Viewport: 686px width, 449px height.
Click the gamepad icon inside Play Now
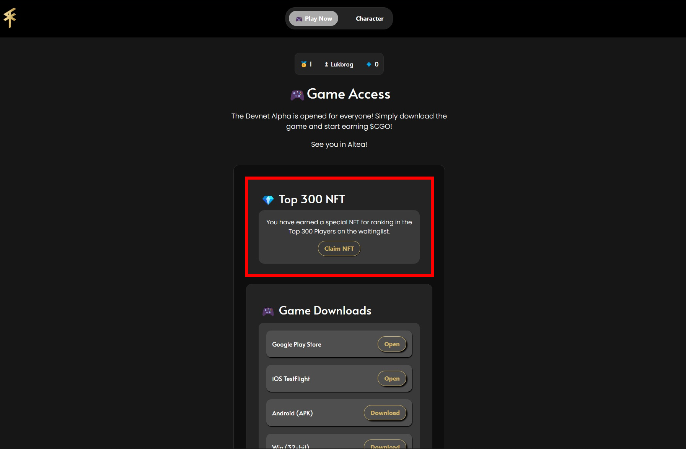point(300,18)
